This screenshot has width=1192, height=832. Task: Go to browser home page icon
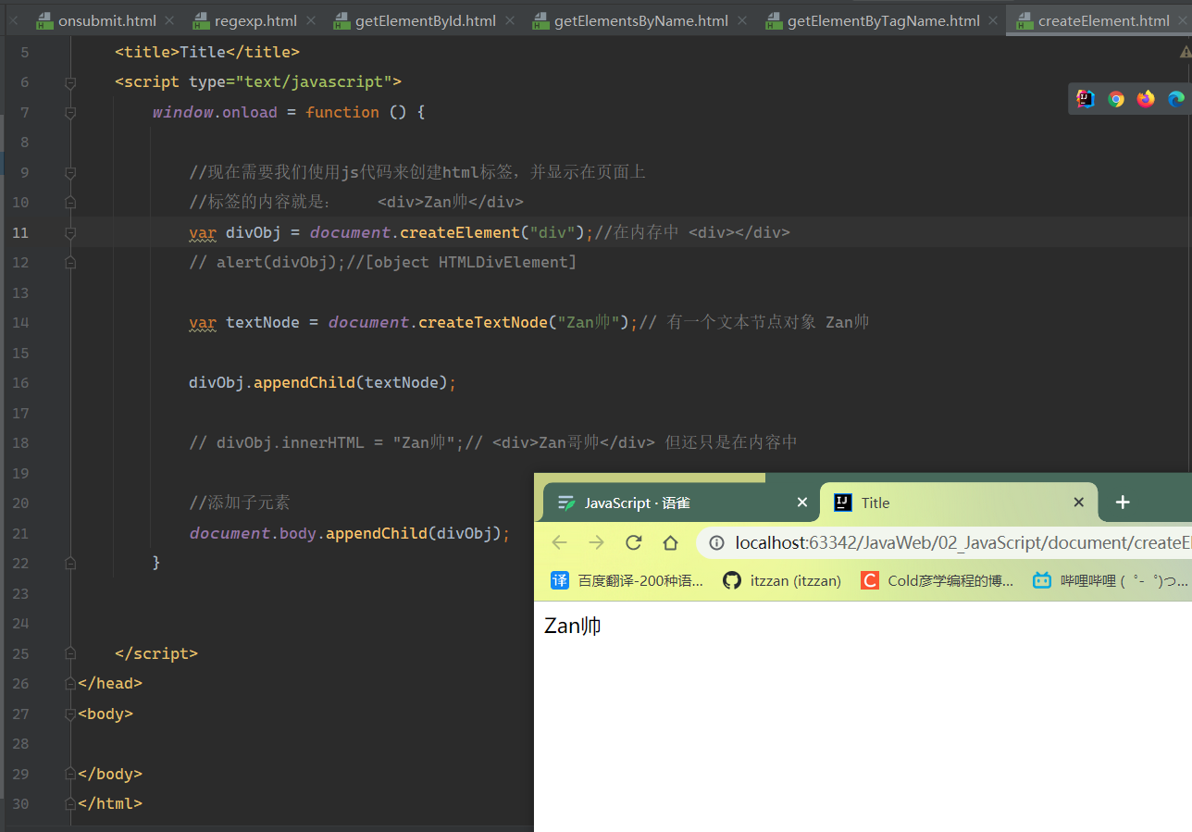tap(671, 542)
